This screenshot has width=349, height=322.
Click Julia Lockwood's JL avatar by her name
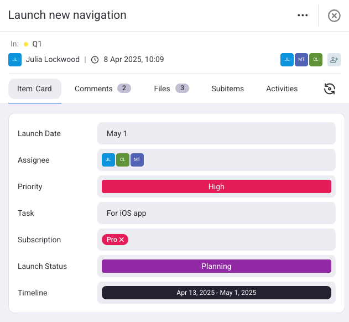15,59
